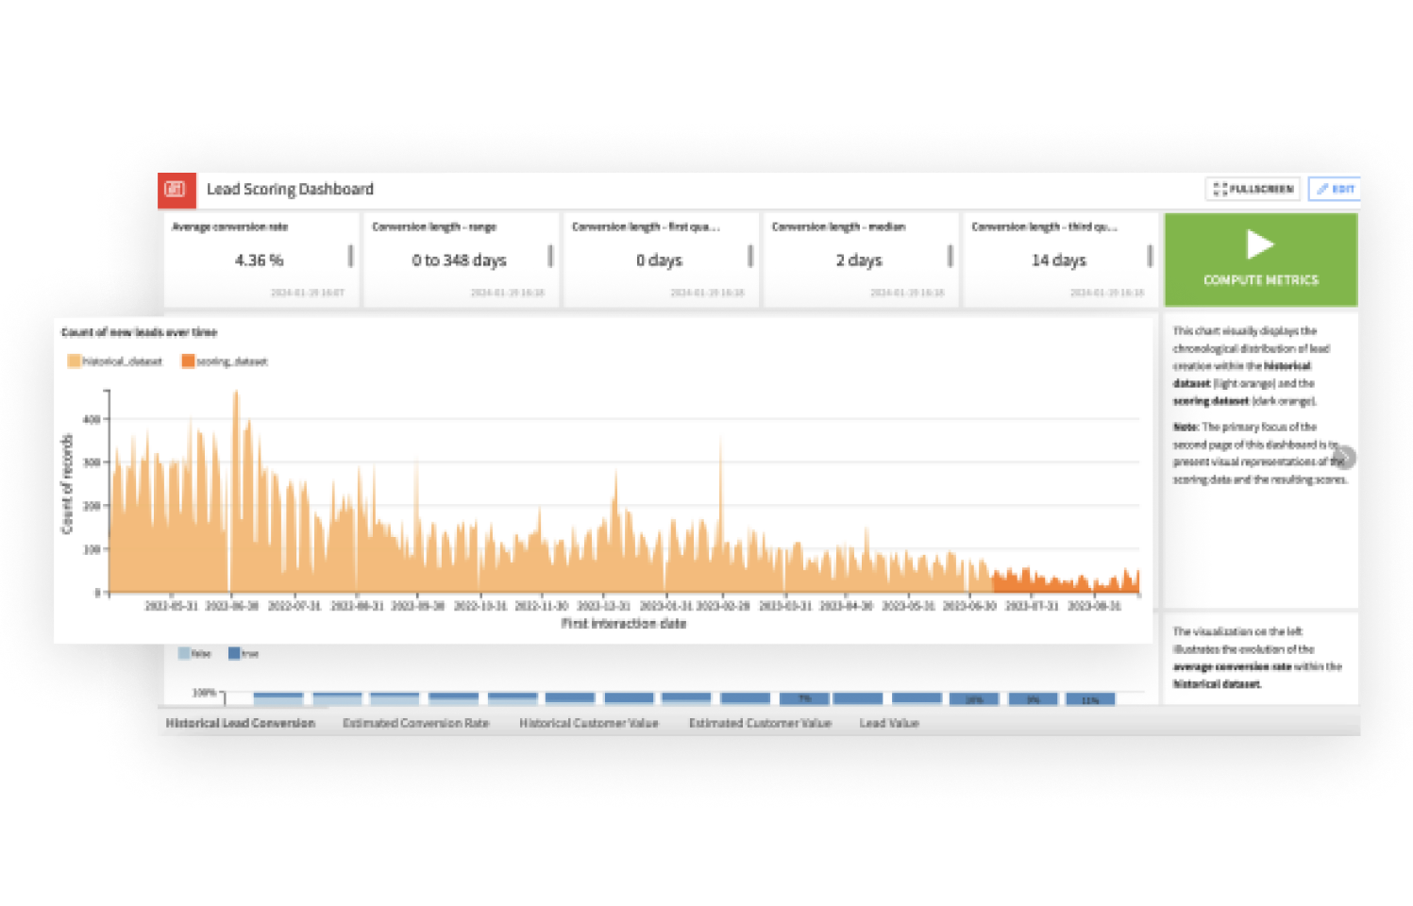Toggle the historical_dataset legend swatch

pos(74,361)
